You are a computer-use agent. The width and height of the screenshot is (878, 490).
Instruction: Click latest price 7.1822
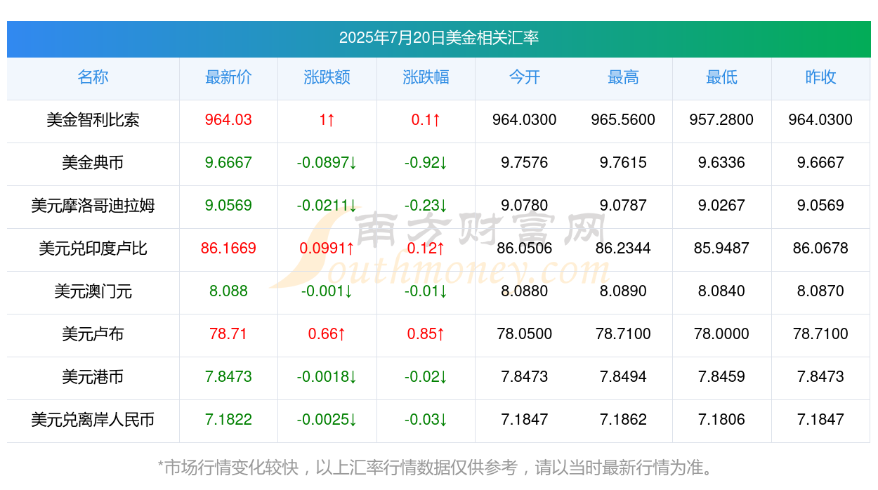click(x=228, y=420)
